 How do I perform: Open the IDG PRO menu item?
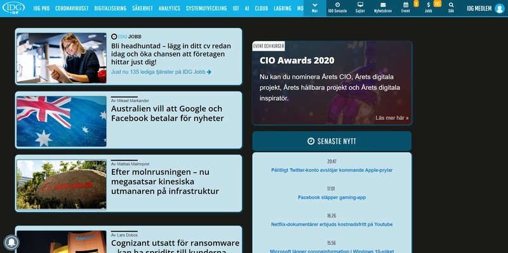point(41,8)
